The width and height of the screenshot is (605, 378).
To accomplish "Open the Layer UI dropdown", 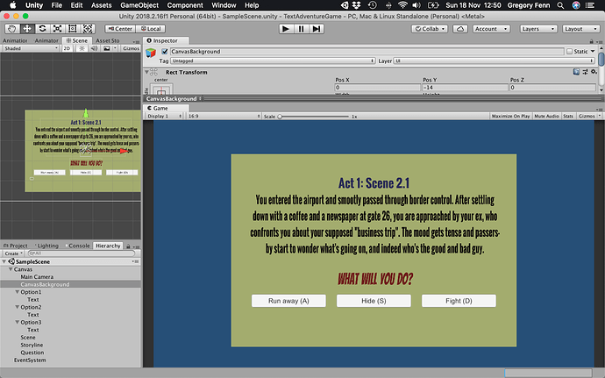I will pyautogui.click(x=494, y=61).
